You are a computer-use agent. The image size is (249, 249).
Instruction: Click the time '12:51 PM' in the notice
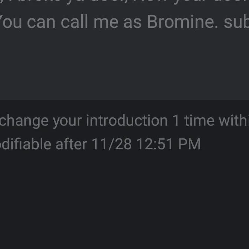pyautogui.click(x=168, y=144)
